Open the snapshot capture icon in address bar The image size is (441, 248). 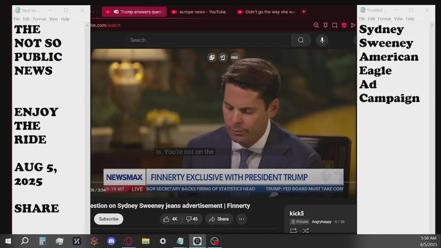[x=335, y=25]
